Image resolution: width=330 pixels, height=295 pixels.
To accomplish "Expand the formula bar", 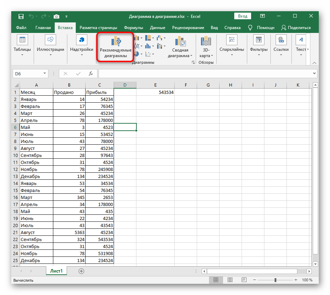I will pyautogui.click(x=314, y=73).
